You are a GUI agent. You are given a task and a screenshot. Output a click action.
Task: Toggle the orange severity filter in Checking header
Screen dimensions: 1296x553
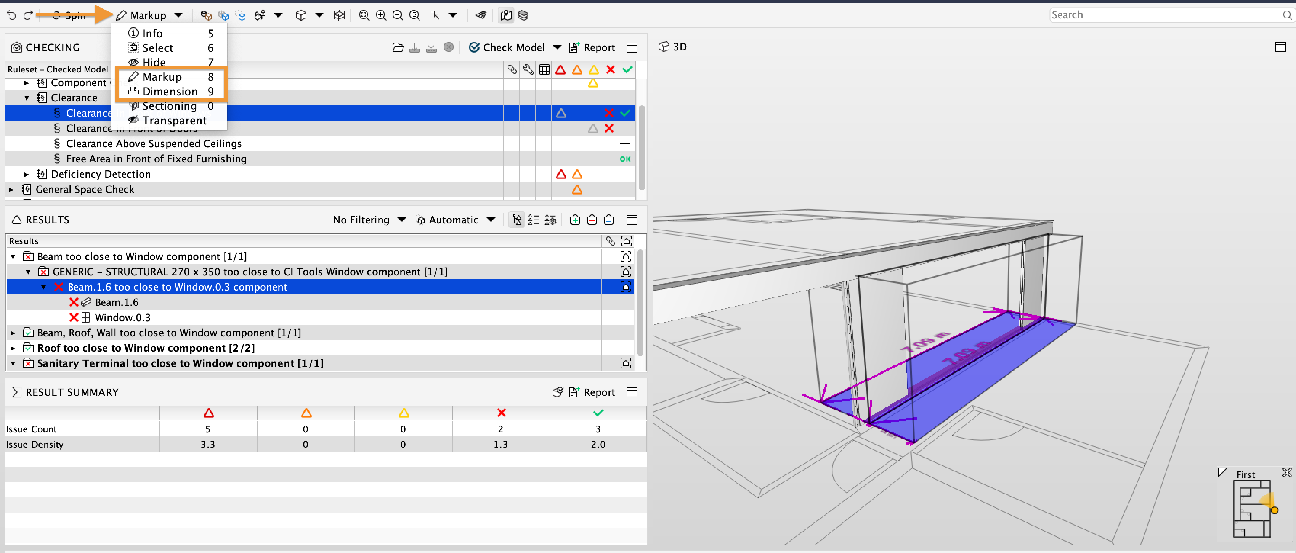pyautogui.click(x=577, y=70)
